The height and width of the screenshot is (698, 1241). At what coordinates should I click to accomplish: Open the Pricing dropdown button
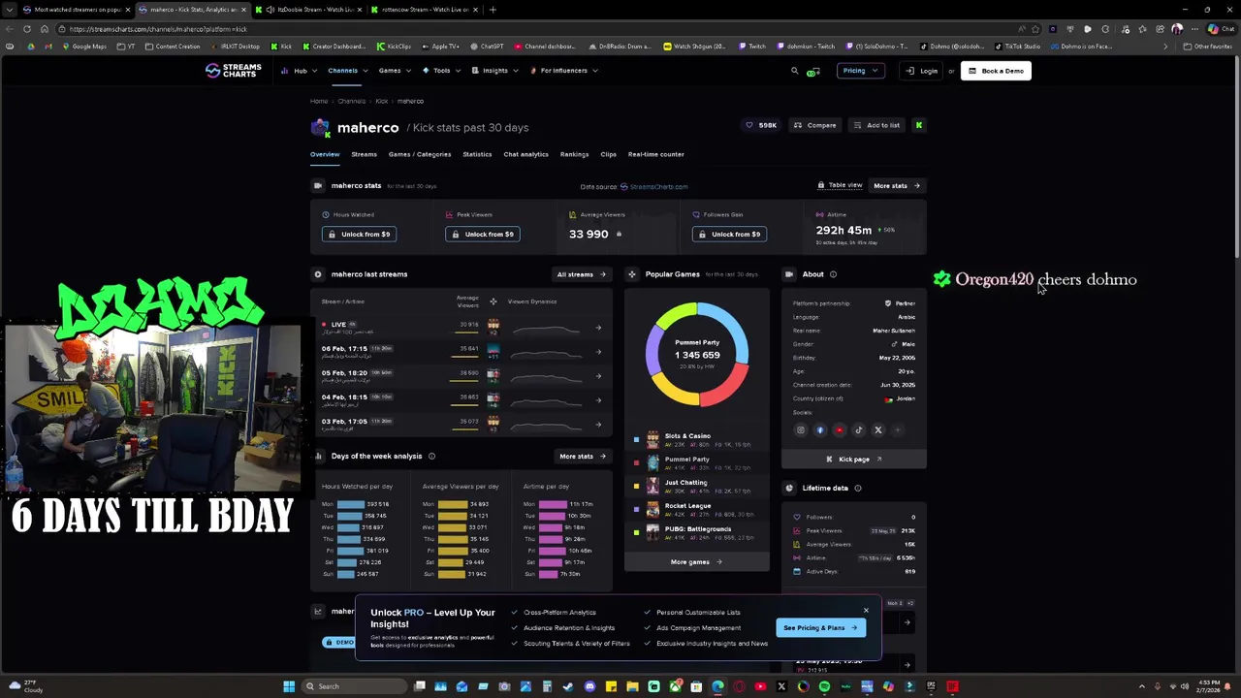tap(861, 71)
